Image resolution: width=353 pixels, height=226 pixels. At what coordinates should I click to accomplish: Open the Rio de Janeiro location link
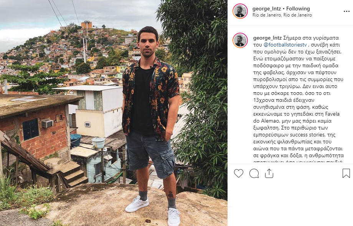282,15
